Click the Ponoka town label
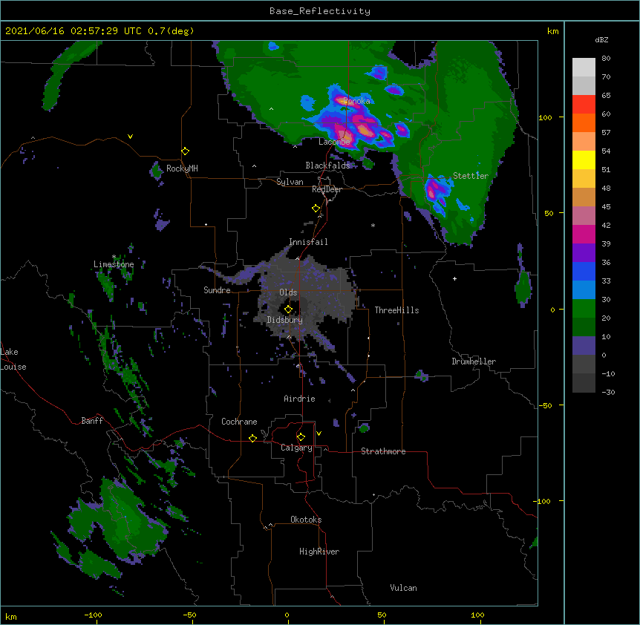640x625 pixels. point(356,101)
